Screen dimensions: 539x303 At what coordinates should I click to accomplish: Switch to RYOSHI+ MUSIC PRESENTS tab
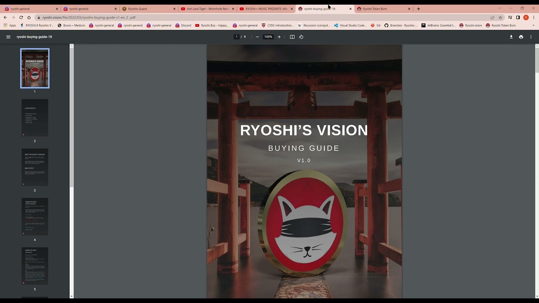(x=266, y=8)
